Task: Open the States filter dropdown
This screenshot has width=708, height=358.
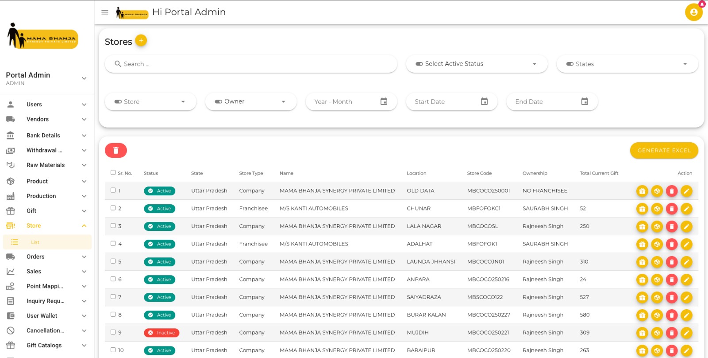Action: pos(627,64)
